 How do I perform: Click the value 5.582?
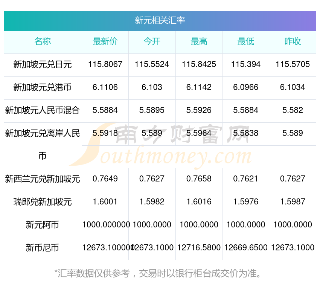(293, 110)
